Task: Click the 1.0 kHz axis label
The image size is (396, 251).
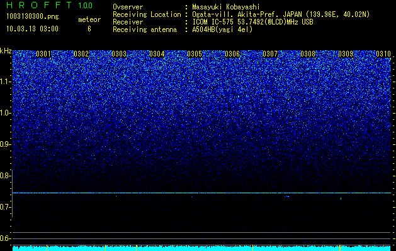Action: [x=6, y=113]
